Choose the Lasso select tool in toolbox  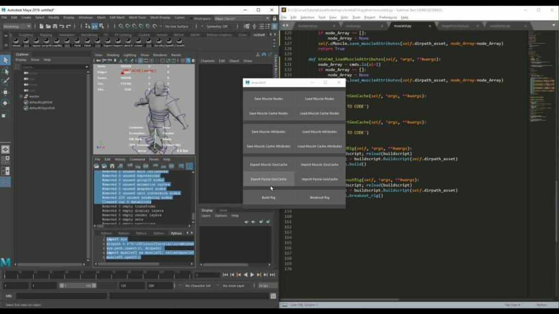5,71
